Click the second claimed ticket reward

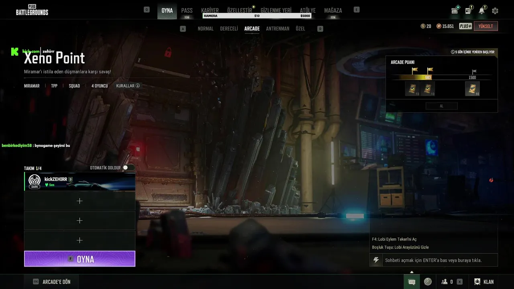coord(428,89)
